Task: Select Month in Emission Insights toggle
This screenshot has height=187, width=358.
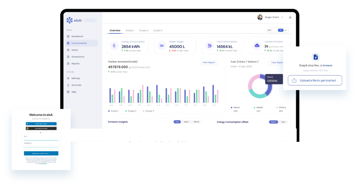Action: (196, 122)
